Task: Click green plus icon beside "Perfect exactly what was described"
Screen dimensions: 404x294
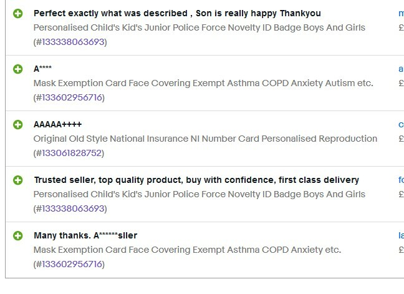Action: coord(18,13)
